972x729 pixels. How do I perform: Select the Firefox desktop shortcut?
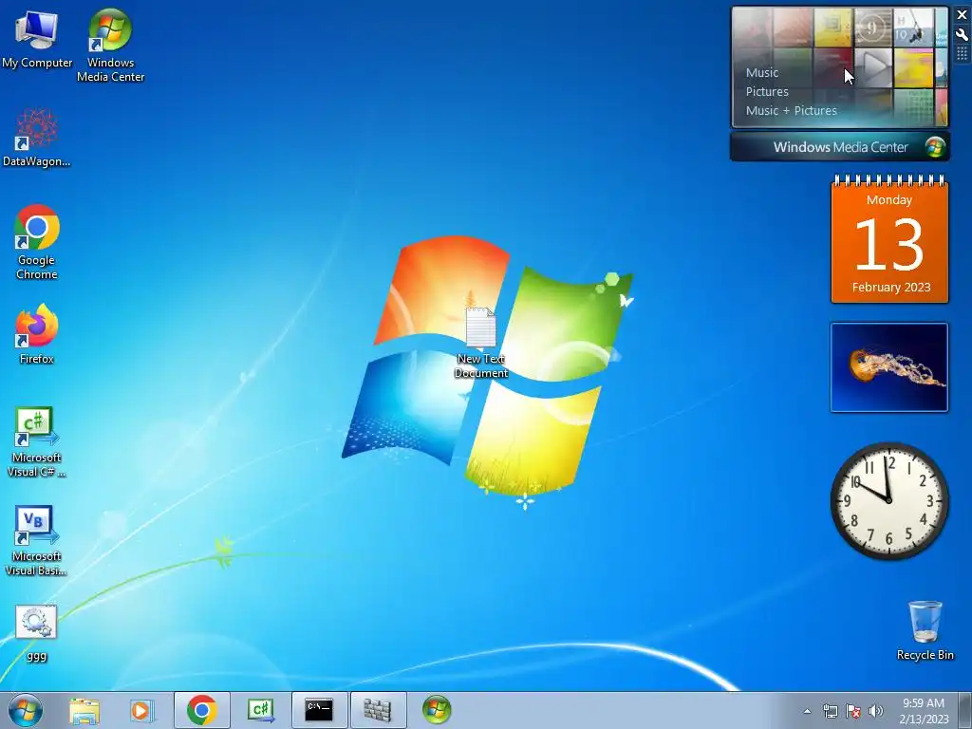point(37,334)
